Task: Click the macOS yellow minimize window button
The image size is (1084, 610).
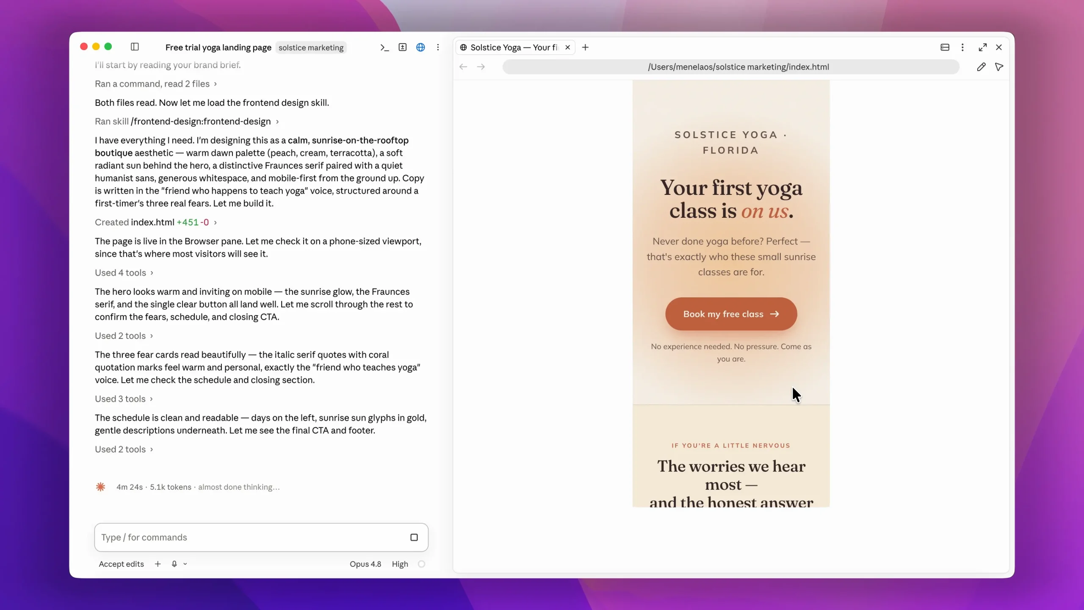Action: [96, 47]
